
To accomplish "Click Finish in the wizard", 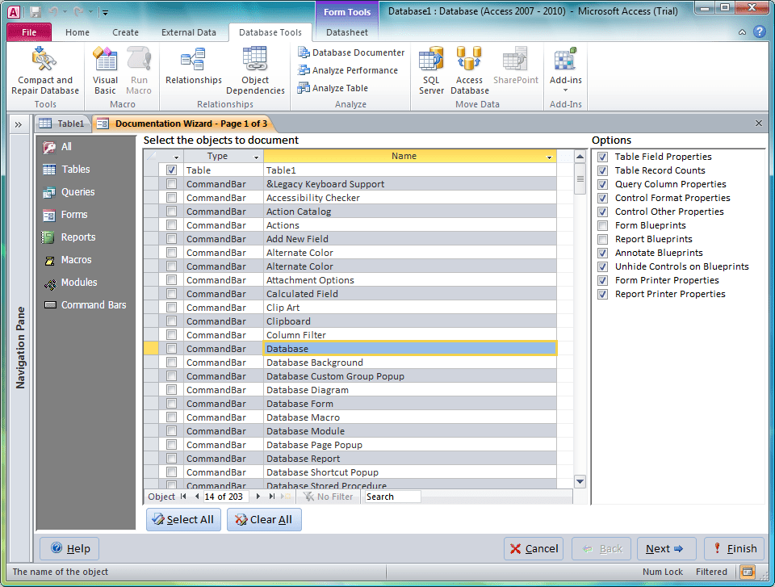I will click(734, 548).
